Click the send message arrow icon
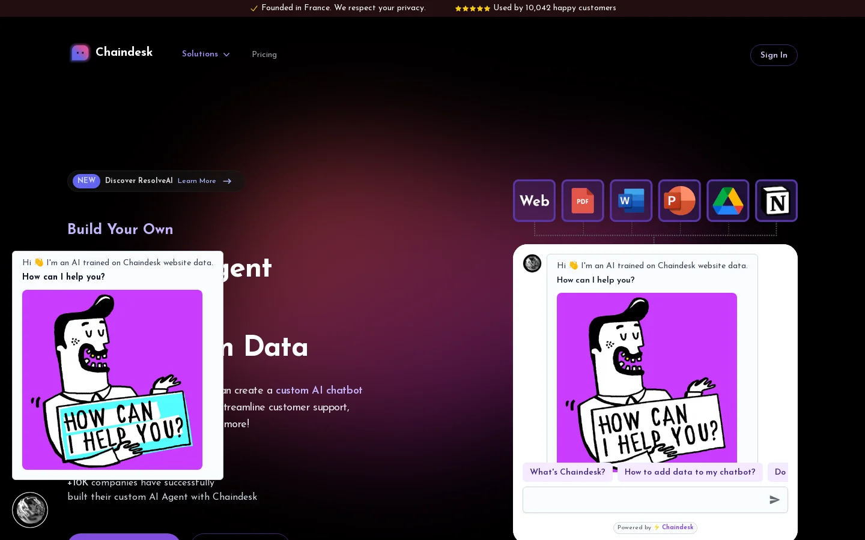This screenshot has height=540, width=865. tap(775, 500)
